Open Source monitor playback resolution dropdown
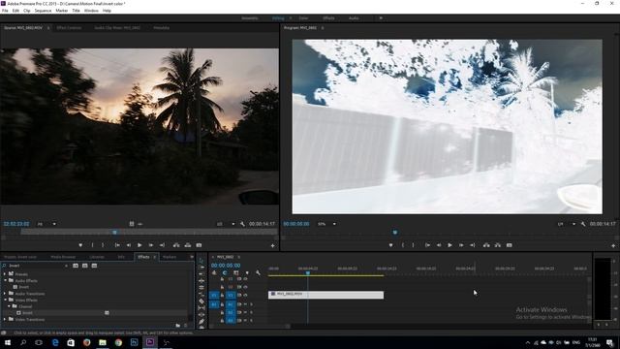The height and width of the screenshot is (349, 620). (226, 224)
